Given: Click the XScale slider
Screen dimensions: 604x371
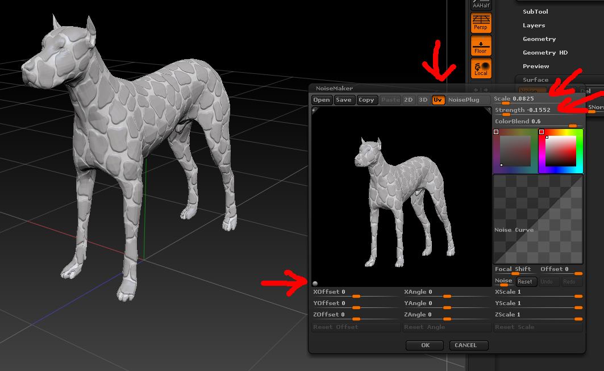Looking at the screenshot, I should pyautogui.click(x=538, y=293).
